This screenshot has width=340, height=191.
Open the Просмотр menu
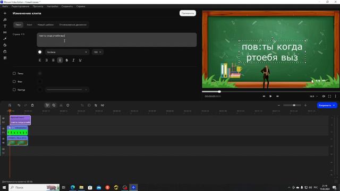tap(38, 6)
